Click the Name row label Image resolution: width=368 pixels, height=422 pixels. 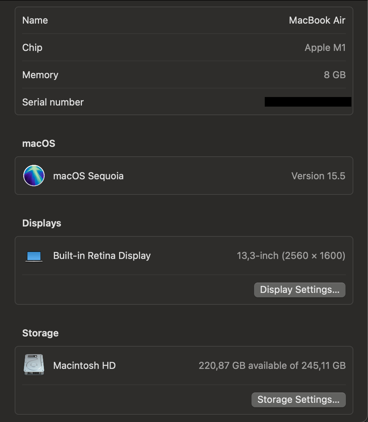pos(35,20)
